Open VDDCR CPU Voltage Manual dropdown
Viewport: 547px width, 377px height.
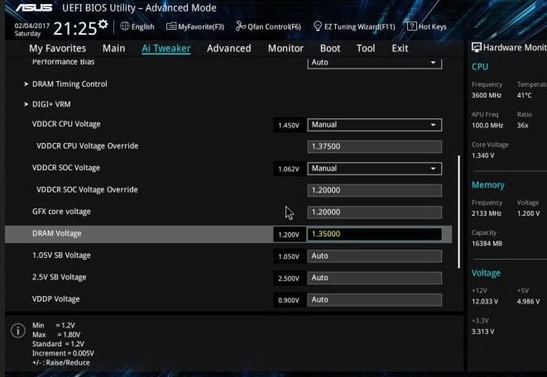tap(374, 125)
